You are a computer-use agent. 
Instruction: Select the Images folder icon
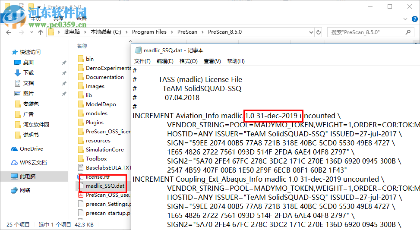[81, 86]
